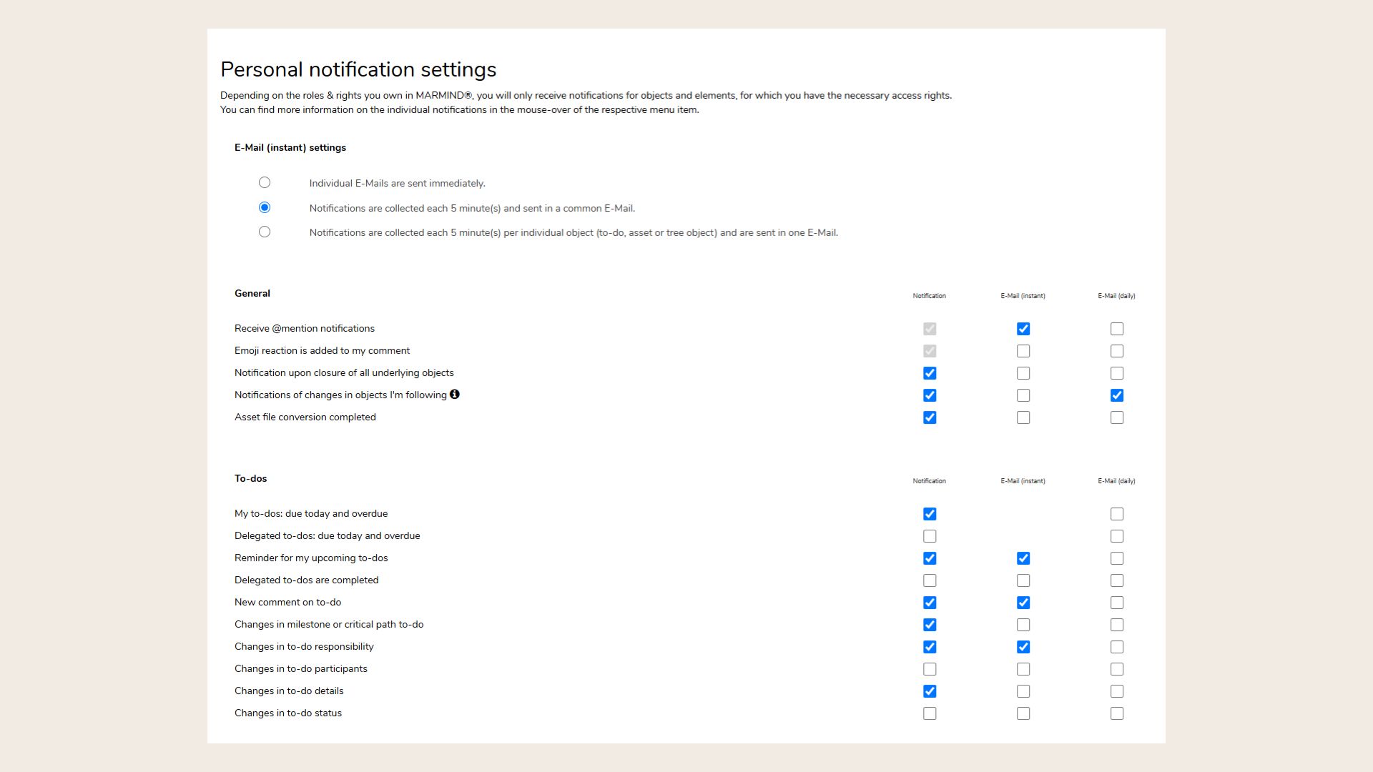Disable Notification for my overdue to-dos
The width and height of the screenshot is (1373, 772).
[930, 514]
